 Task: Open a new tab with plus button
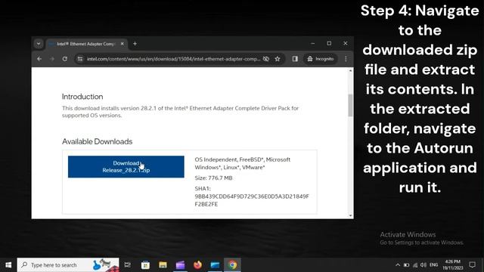coord(135,44)
